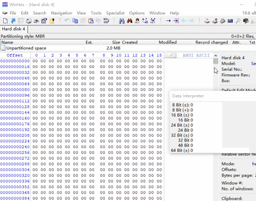This screenshot has height=201, width=256.
Task: Click the Find text binoculars icon
Action: (x=122, y=21)
